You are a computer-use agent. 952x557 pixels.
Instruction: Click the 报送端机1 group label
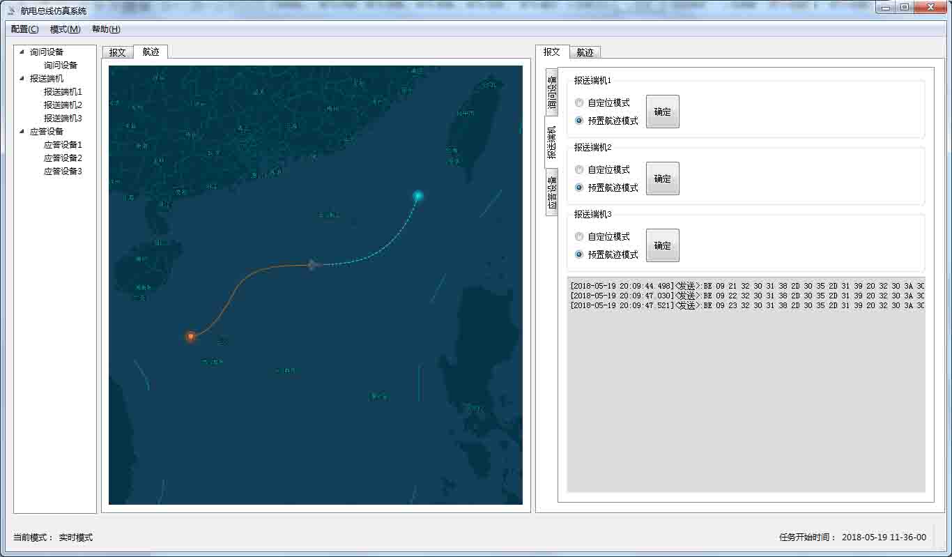[592, 80]
